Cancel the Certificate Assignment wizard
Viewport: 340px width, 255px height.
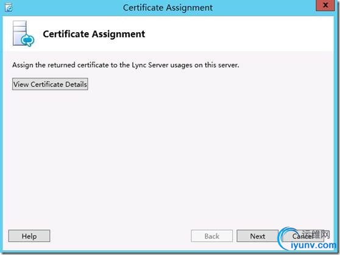click(303, 236)
